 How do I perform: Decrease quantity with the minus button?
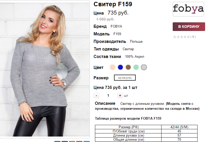pyautogui.click(x=97, y=95)
